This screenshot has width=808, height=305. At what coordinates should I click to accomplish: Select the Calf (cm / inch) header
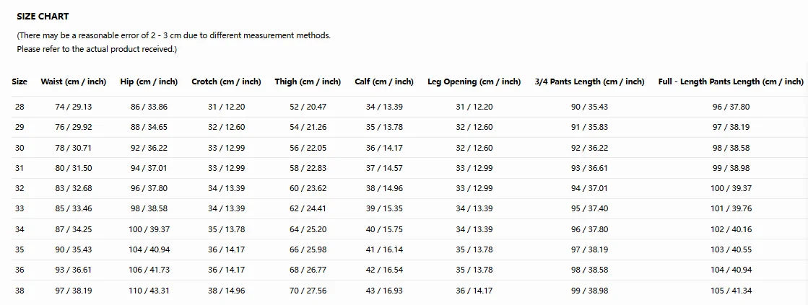pos(384,81)
